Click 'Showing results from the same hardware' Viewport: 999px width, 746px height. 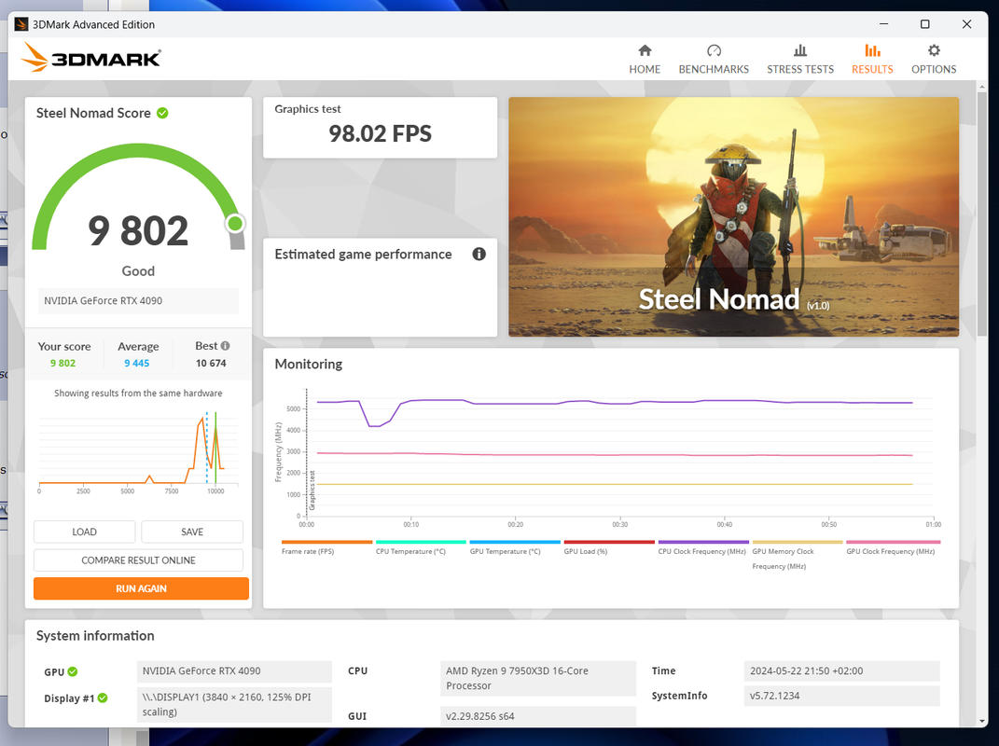pos(138,394)
